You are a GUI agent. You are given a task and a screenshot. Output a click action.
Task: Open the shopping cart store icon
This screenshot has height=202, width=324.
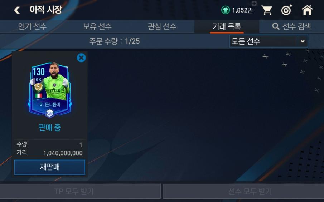(x=267, y=10)
